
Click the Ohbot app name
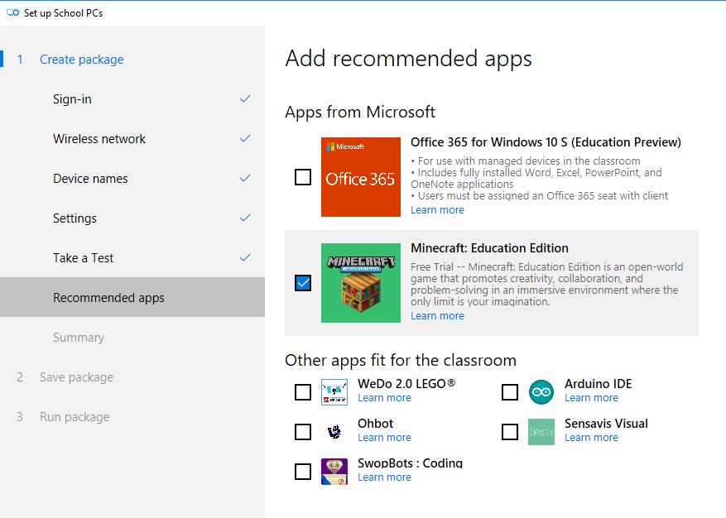376,424
